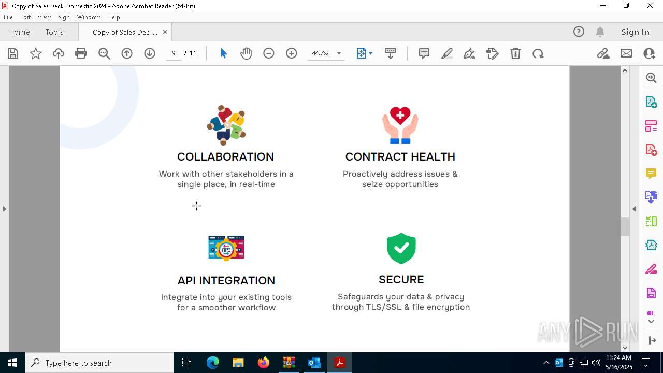This screenshot has height=373, width=663.
Task: Open the Sign menu
Action: (x=64, y=17)
